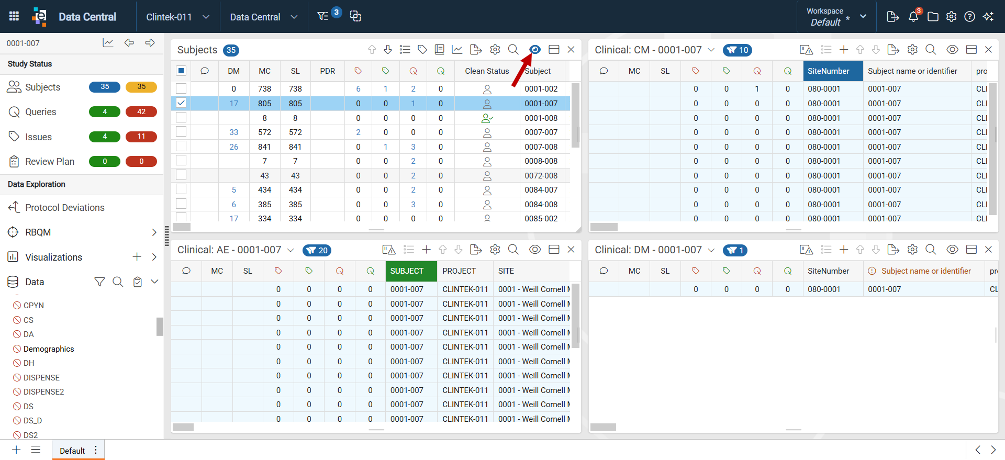This screenshot has width=1005, height=460.
Task: Open Protocol Deviations in sidebar
Action: tap(65, 208)
